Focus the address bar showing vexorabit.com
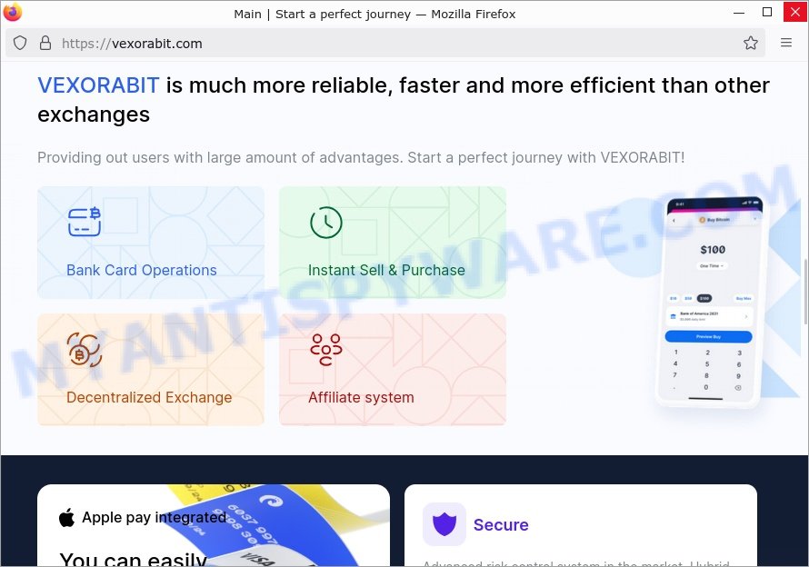Viewport: 809px width, 567px height. coord(385,43)
